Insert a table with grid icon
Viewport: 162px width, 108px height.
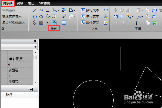64,23
